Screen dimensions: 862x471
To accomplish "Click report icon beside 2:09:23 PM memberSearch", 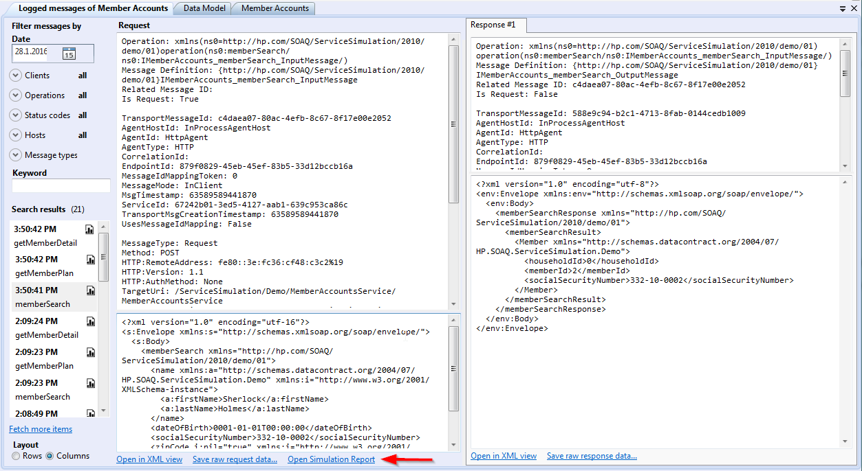I will pos(90,383).
